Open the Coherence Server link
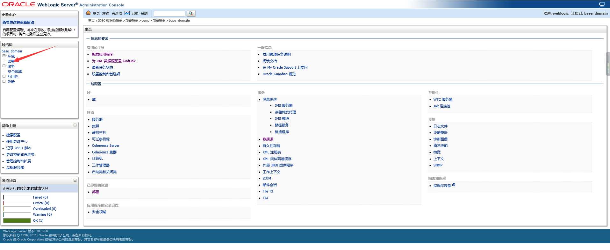610x250 pixels. click(106, 145)
